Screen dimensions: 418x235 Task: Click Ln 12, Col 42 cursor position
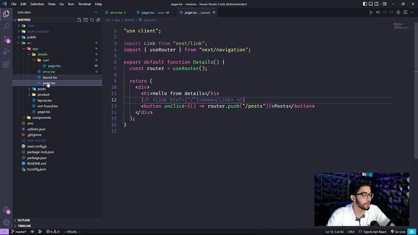click(x=334, y=232)
